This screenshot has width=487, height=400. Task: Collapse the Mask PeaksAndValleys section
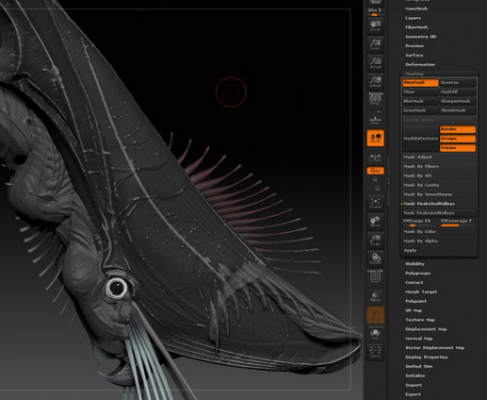[x=429, y=204]
